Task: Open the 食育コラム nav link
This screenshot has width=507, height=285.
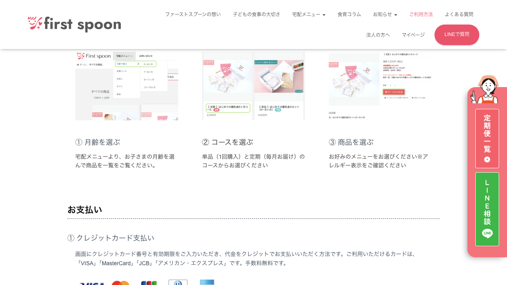Action: [x=349, y=14]
